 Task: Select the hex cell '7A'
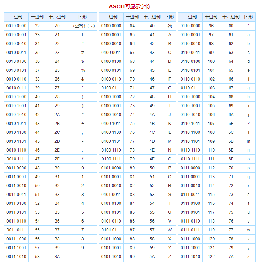pos(231,256)
